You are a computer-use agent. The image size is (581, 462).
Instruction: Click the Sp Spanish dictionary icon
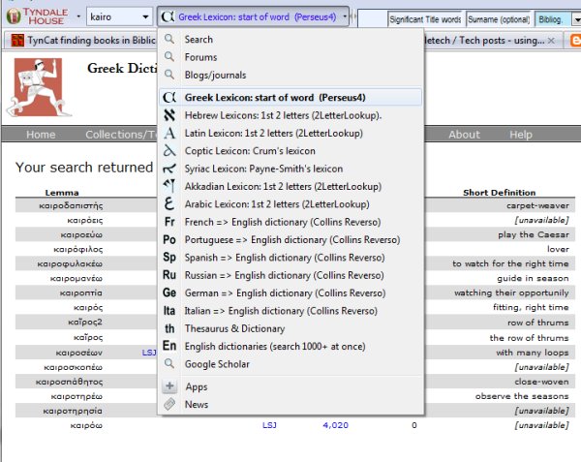point(169,258)
